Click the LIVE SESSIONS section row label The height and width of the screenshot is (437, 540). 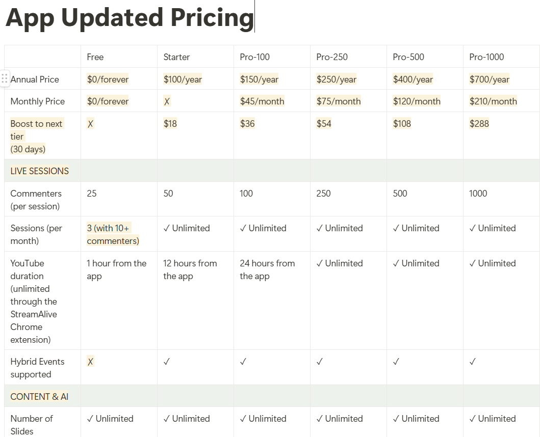(40, 171)
